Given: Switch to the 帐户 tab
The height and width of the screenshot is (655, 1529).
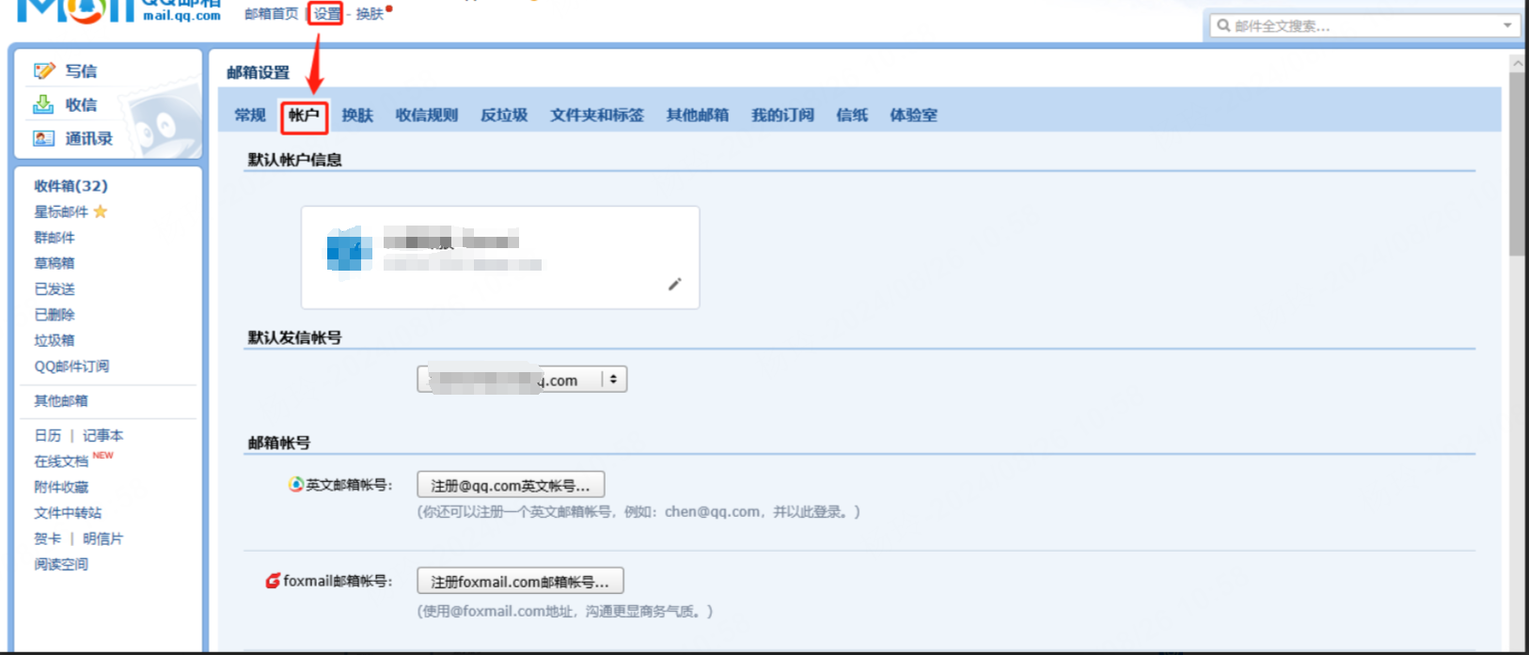Looking at the screenshot, I should [x=304, y=115].
